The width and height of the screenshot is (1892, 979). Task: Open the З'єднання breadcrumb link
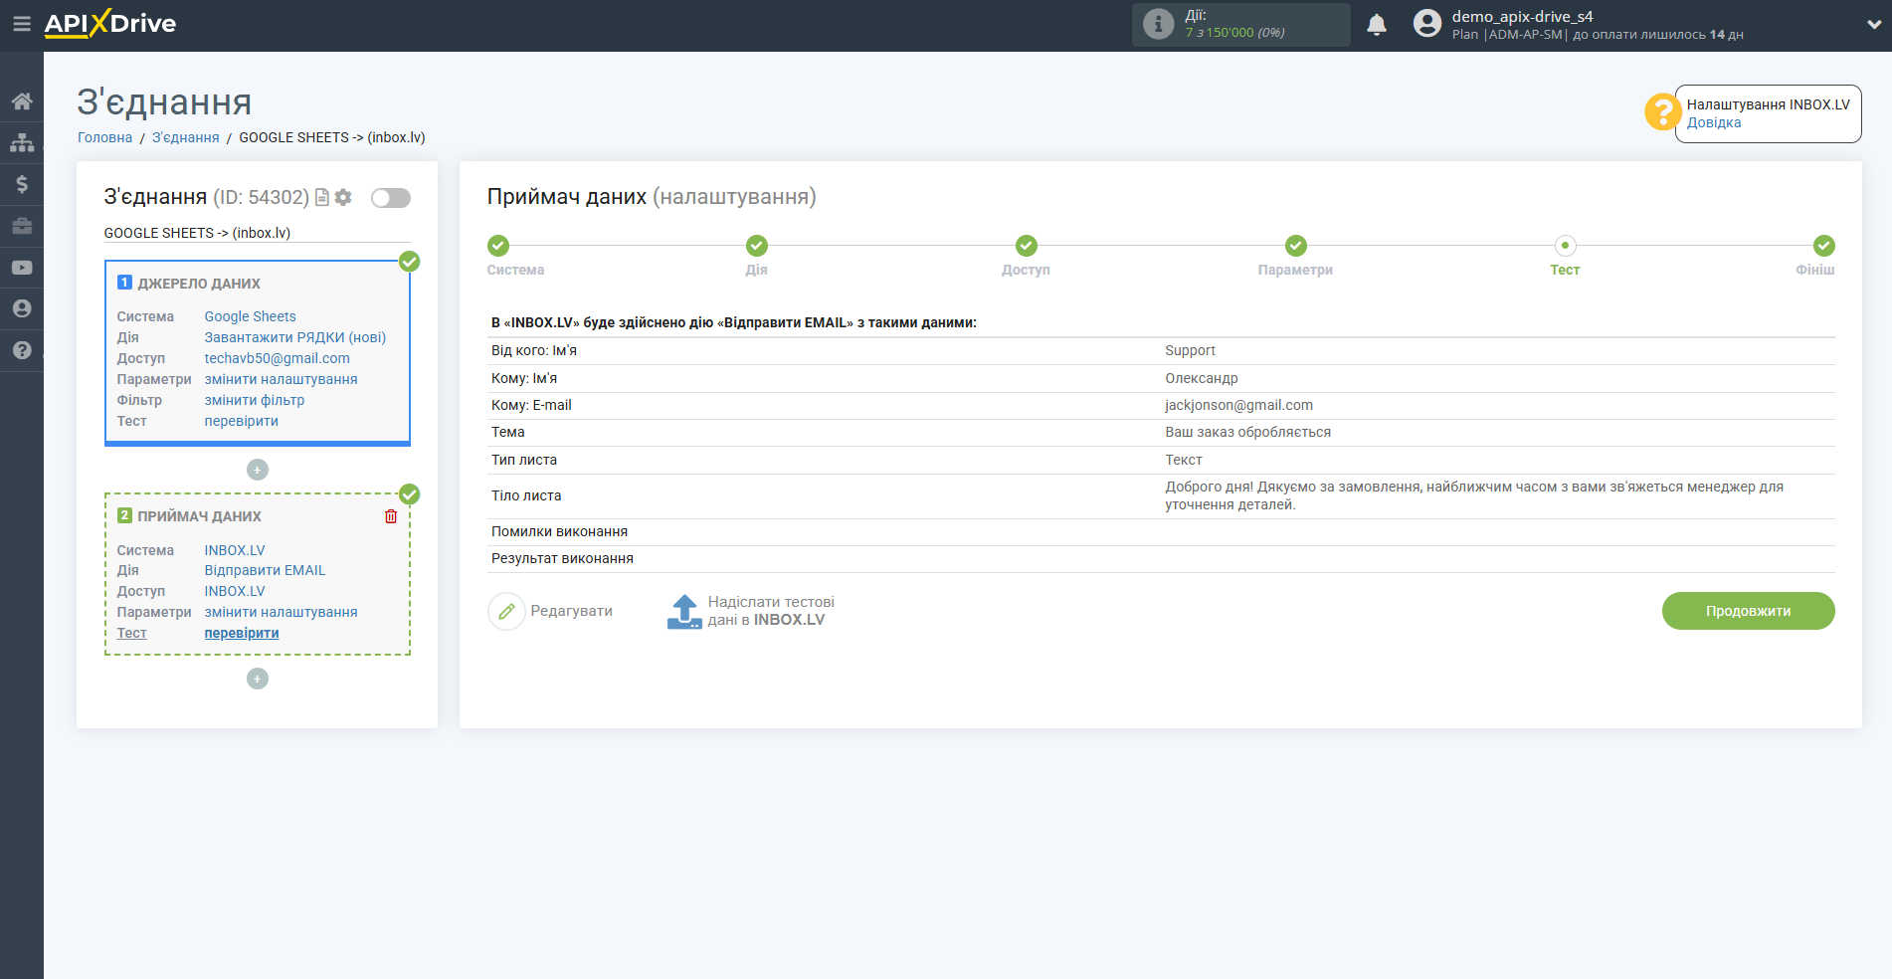click(x=185, y=137)
